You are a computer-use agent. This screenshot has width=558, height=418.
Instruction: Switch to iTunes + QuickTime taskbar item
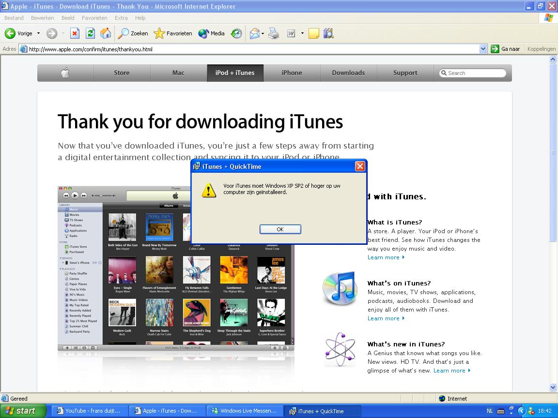tap(323, 411)
